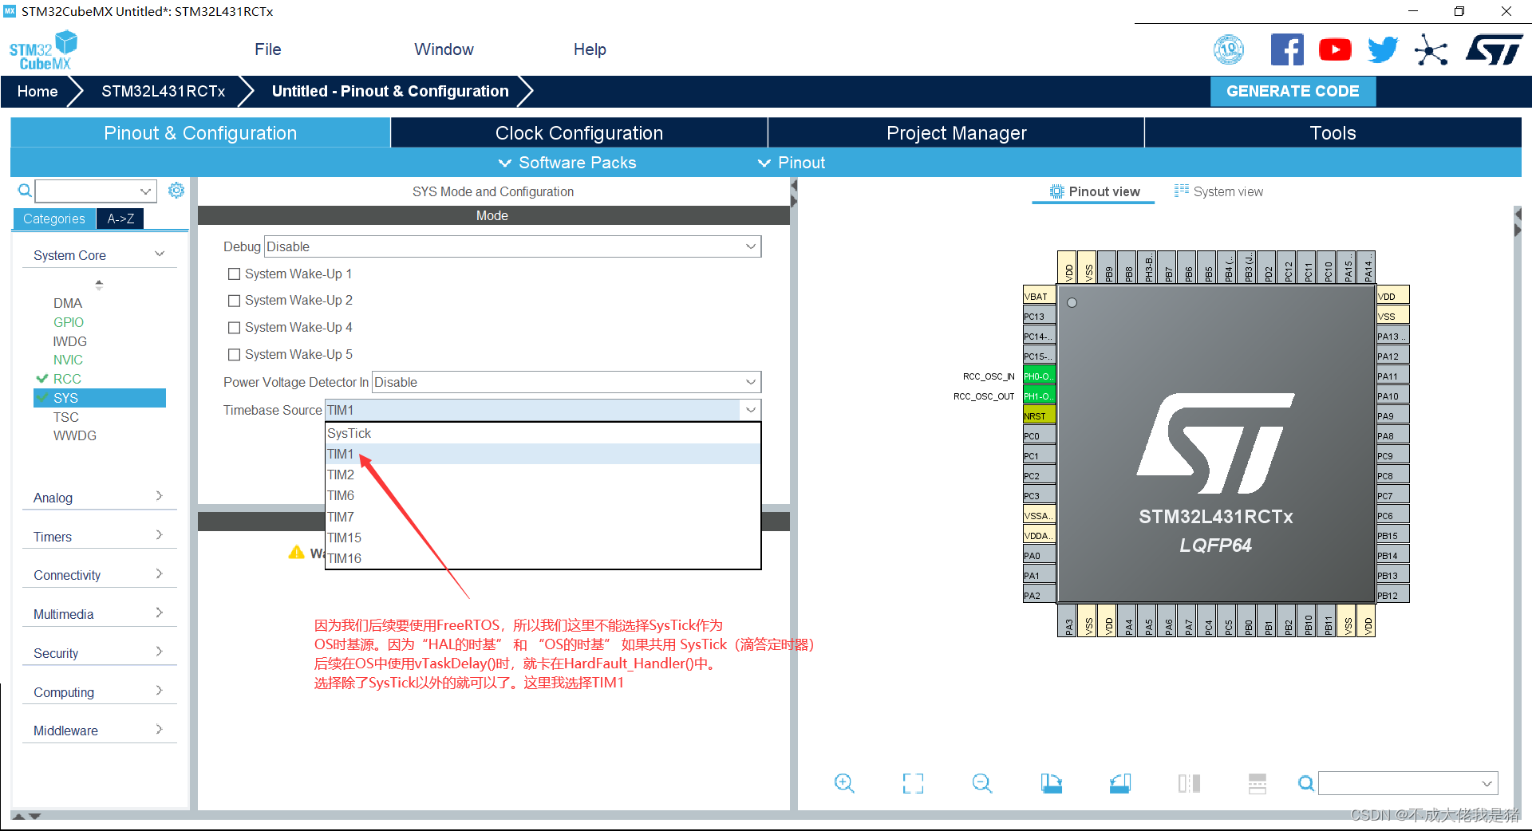The image size is (1532, 831).
Task: Click the 10th anniversary badge icon
Action: point(1229,49)
